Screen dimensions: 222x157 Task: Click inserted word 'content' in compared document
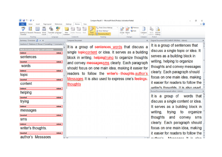point(91,52)
